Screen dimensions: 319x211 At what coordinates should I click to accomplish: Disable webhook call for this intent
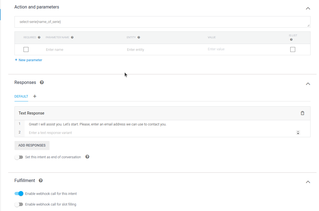19,194
